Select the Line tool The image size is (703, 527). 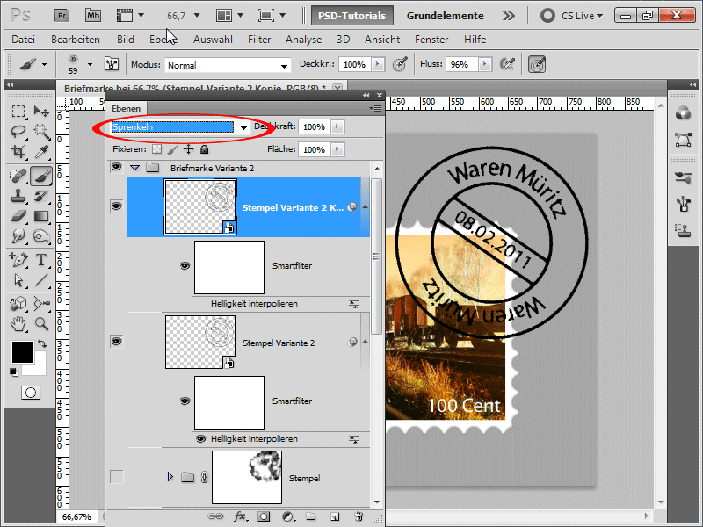pos(41,280)
